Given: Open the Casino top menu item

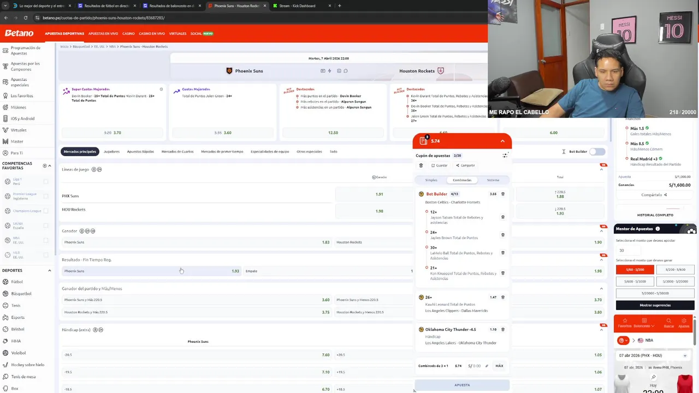Looking at the screenshot, I should pos(128,34).
